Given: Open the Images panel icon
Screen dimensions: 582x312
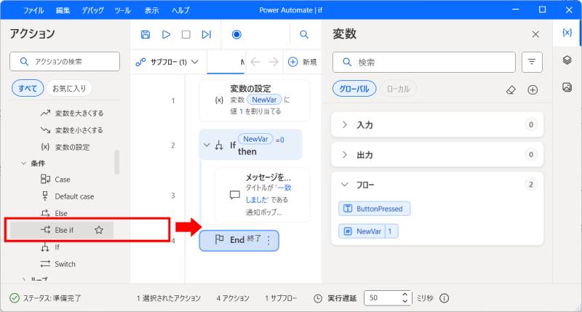Looking at the screenshot, I should pyautogui.click(x=567, y=87).
